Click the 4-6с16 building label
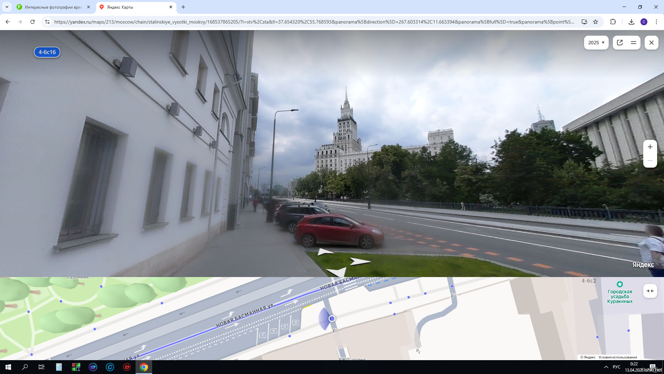 (x=47, y=52)
